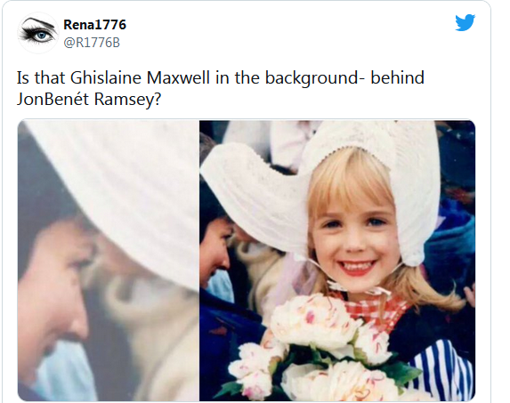Viewport: 510px width, 403px height.
Task: Click the girl's blonde bangs in photo
Action: (350, 182)
